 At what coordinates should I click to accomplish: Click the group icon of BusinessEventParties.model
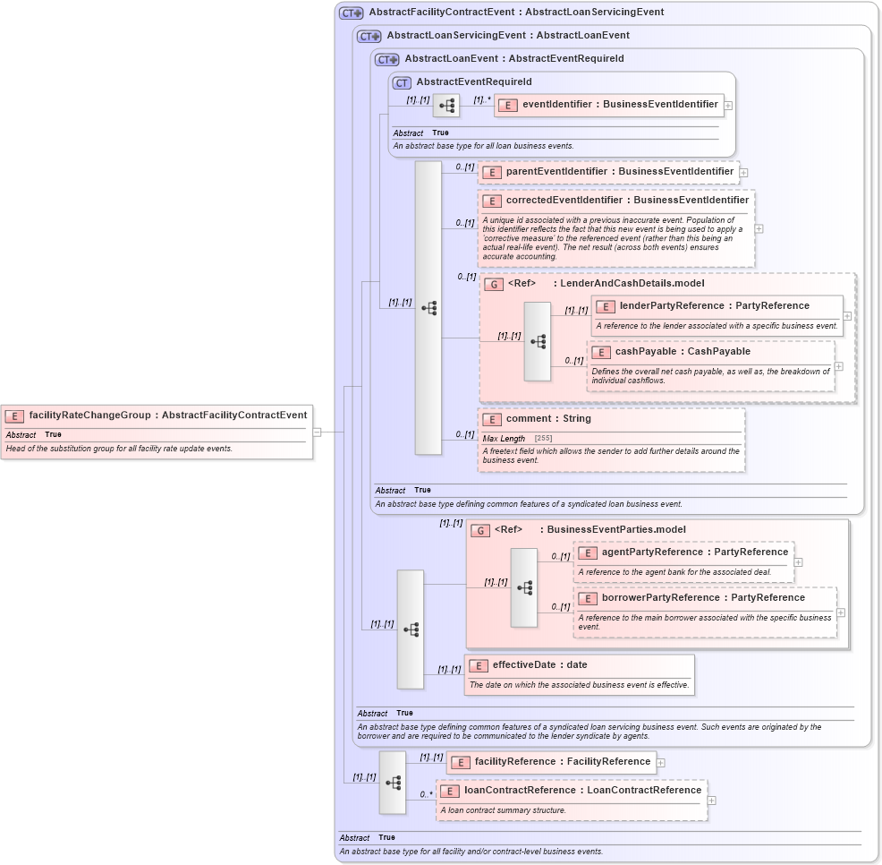[479, 529]
